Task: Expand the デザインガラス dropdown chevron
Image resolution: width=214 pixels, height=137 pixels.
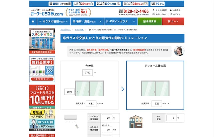Action: pos(134,21)
